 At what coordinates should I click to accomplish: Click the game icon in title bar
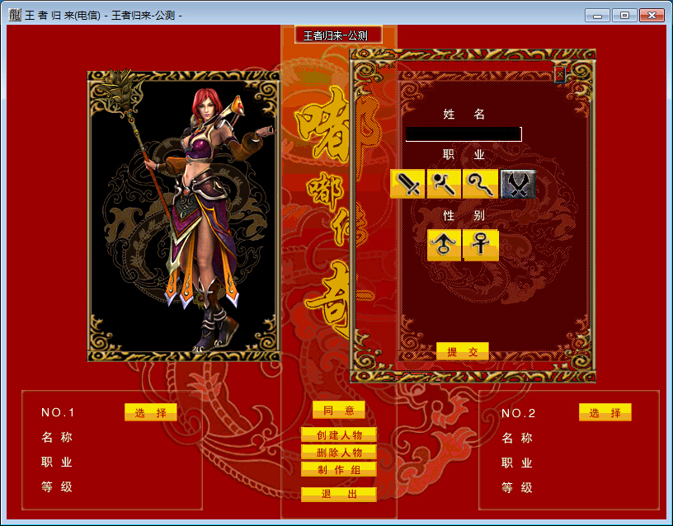[14, 15]
